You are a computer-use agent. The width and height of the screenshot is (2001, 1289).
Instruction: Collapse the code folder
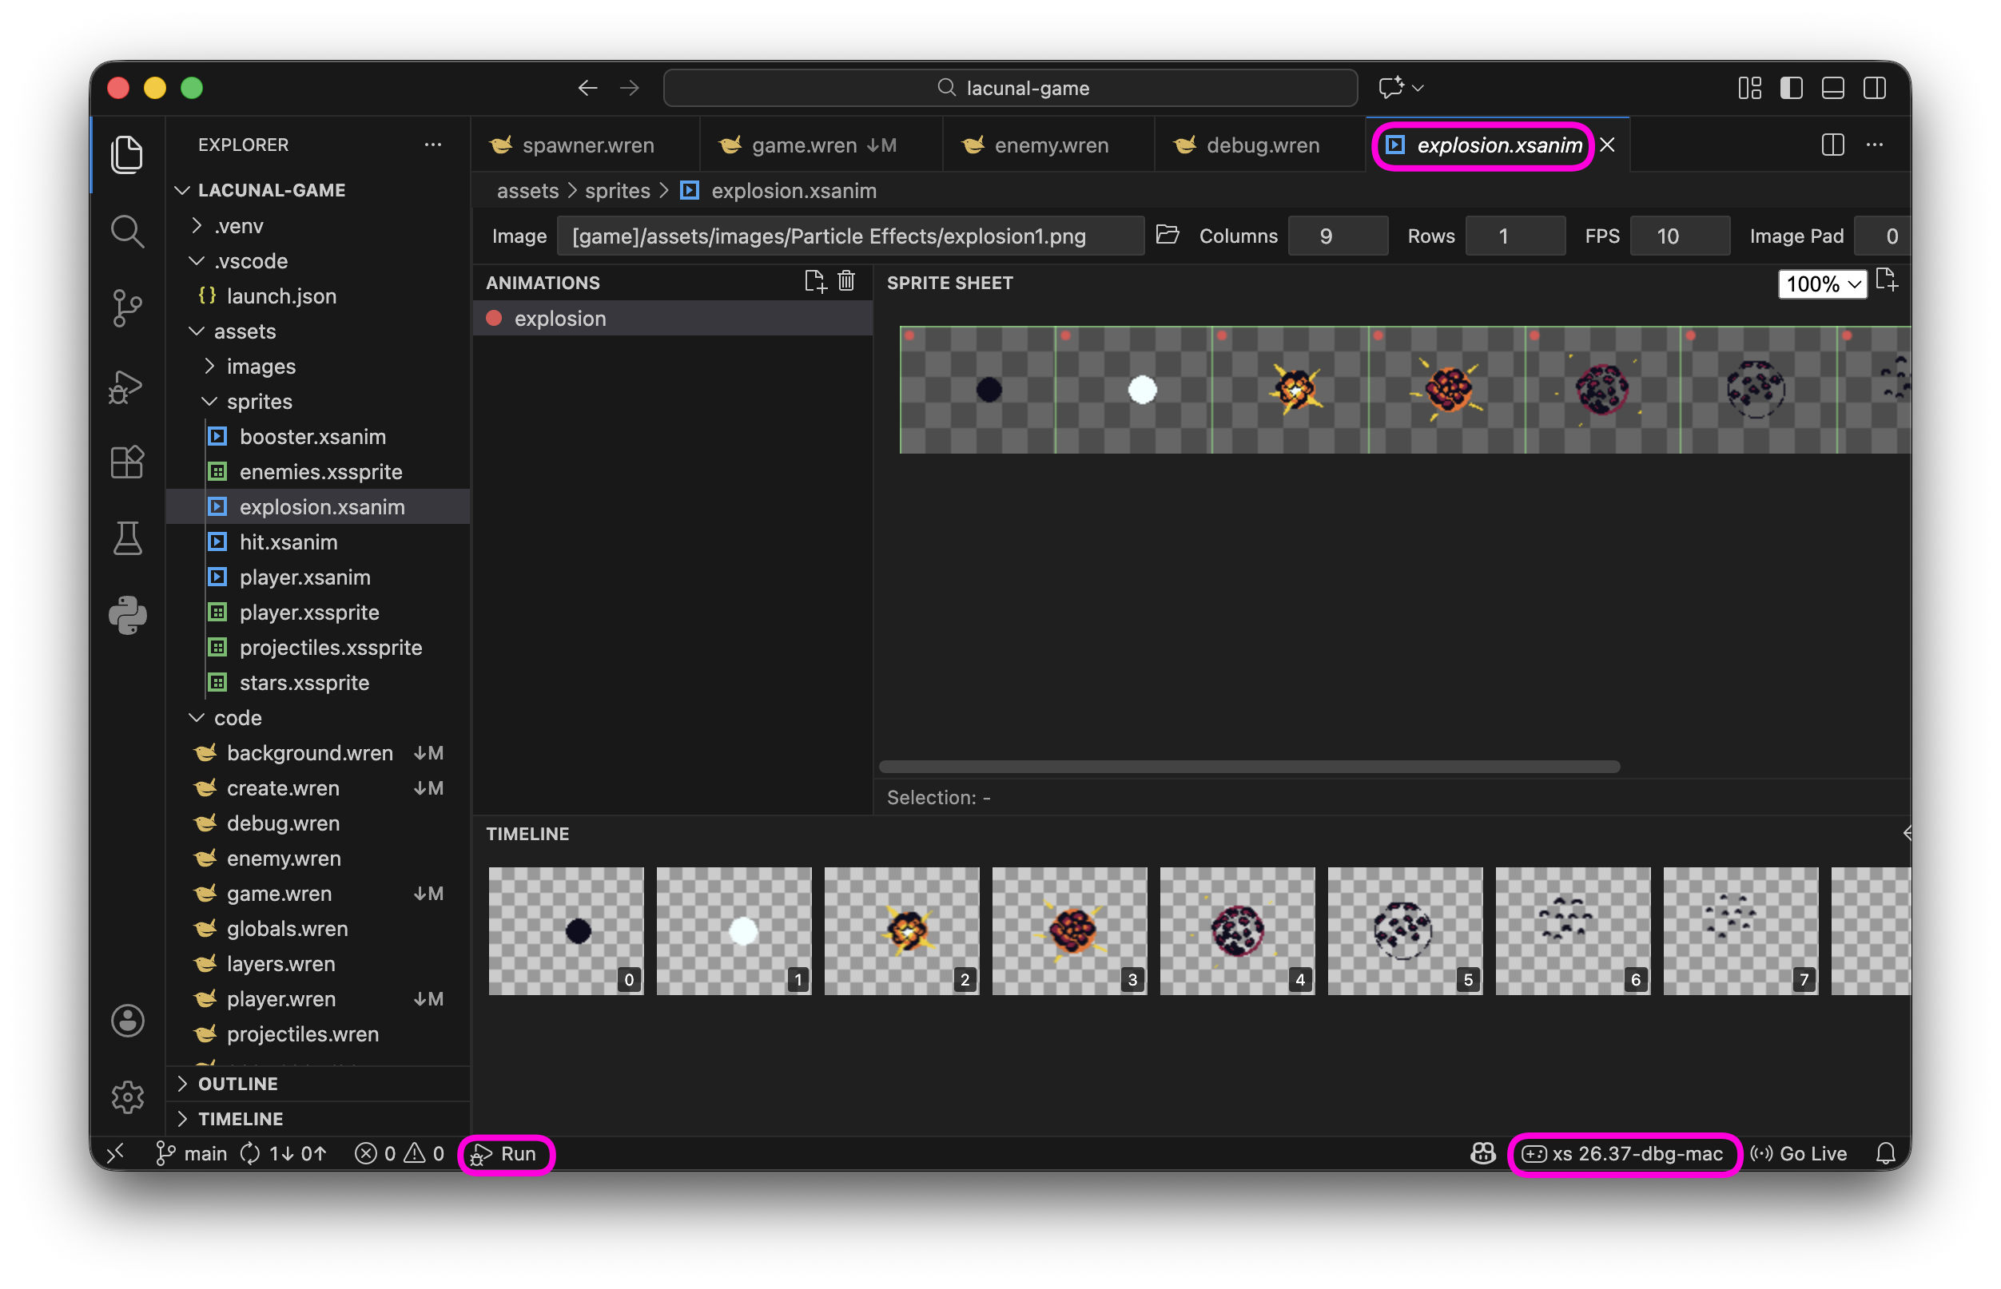click(x=196, y=718)
